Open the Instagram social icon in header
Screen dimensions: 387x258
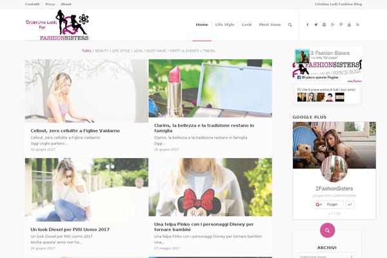pyautogui.click(x=324, y=25)
